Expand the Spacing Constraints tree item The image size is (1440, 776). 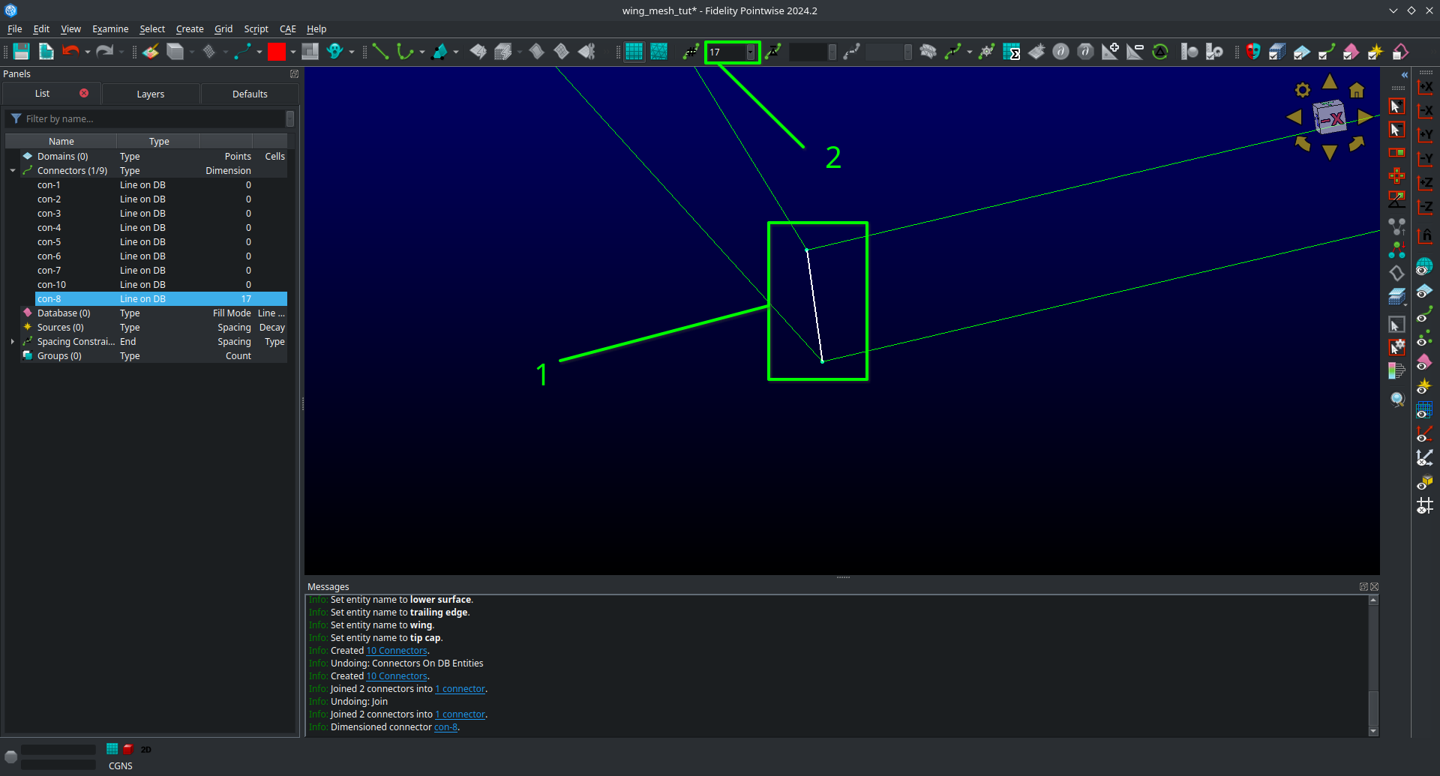pos(12,341)
